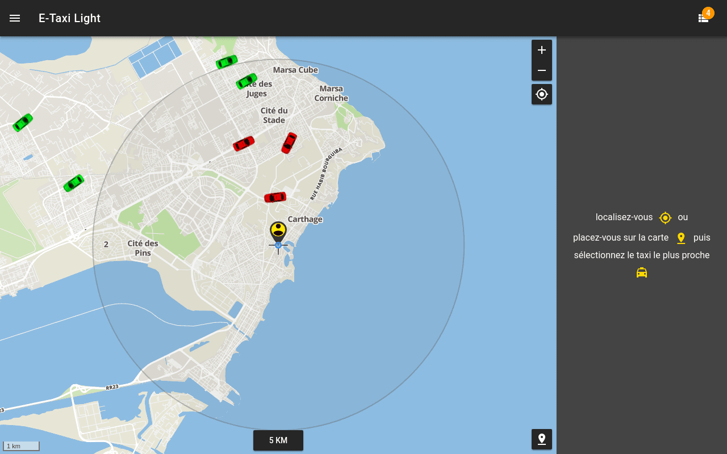Click the yellow taxi icon in side panel
Screen dimensions: 727x454
(642, 273)
